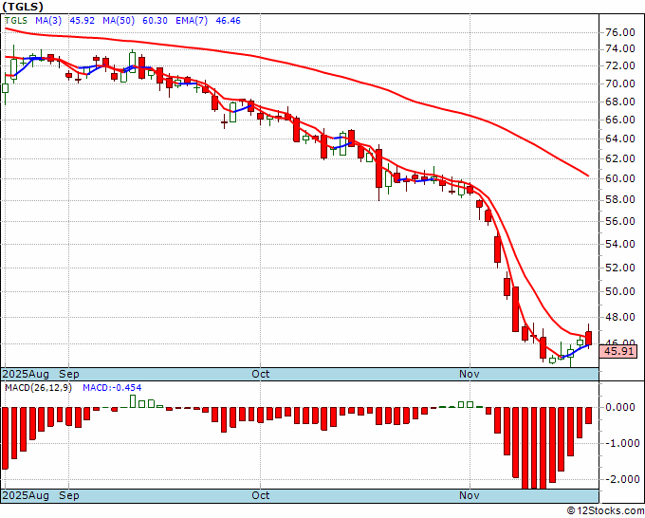Click 2025Aug on the price chart date axis

point(26,374)
